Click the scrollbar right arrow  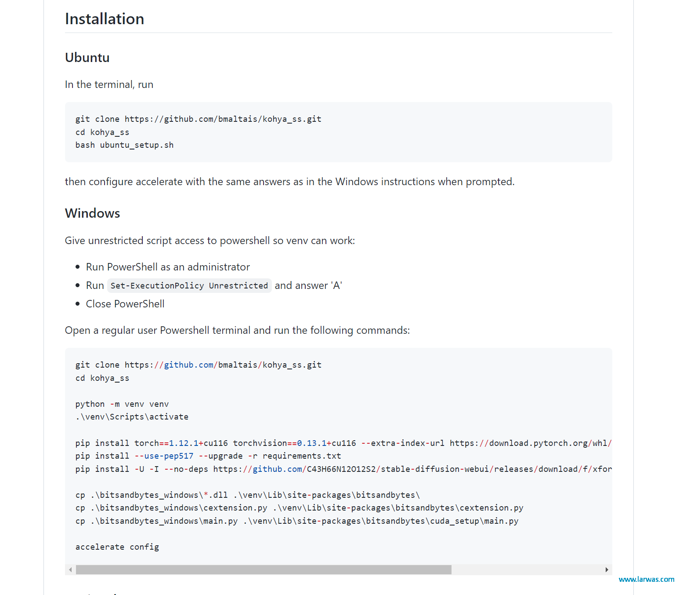607,570
